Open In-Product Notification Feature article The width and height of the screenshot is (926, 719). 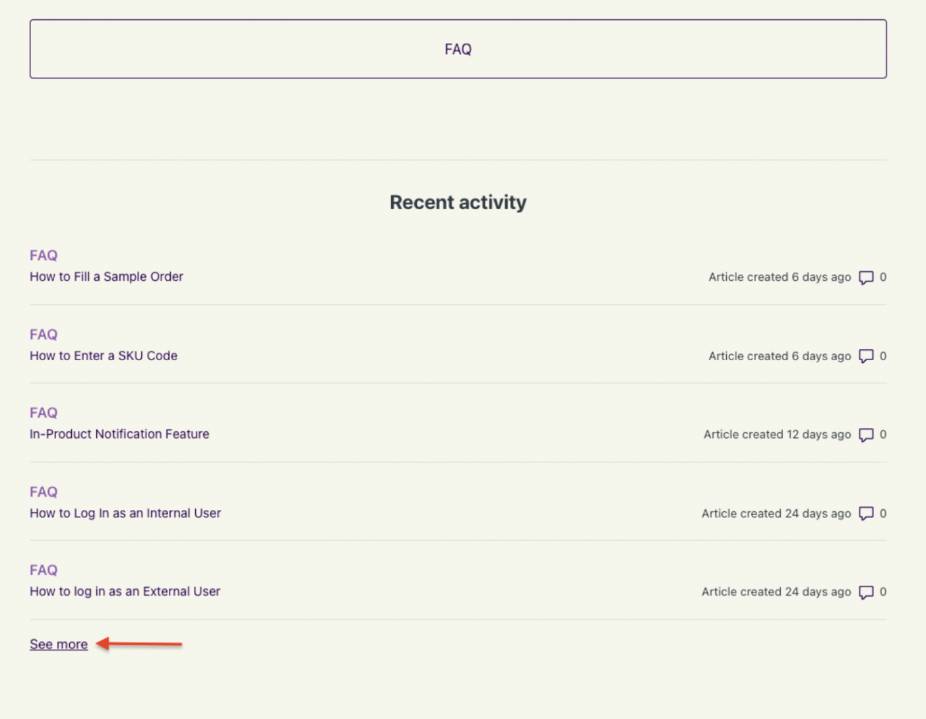pyautogui.click(x=119, y=434)
